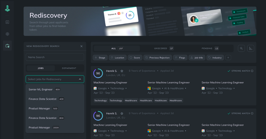Viewport: 266px width, 139px height.
Task: Switch to the Jobs tab
Action: click(41, 68)
